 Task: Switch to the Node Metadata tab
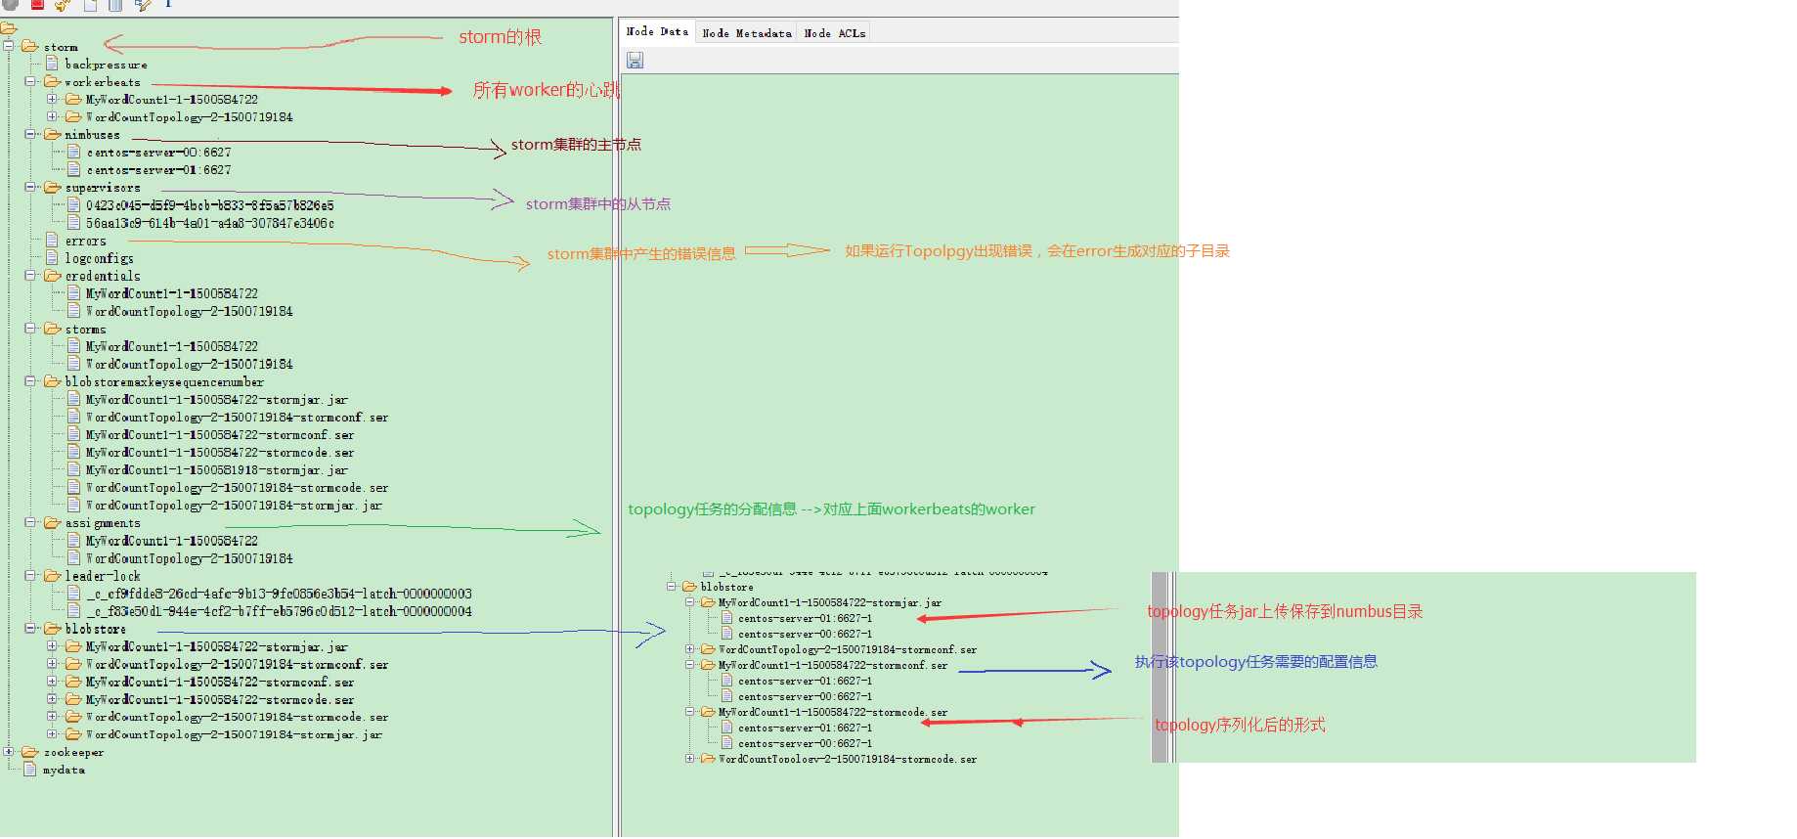[747, 33]
